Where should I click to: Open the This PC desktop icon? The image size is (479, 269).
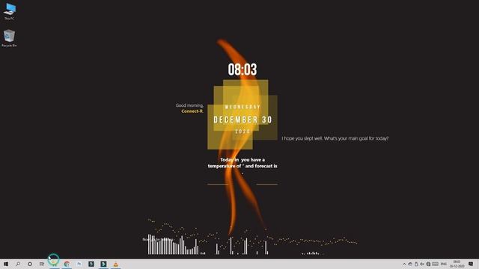tap(10, 11)
